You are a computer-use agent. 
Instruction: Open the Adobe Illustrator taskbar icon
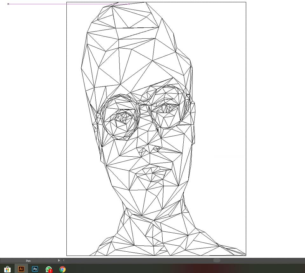coord(21,269)
